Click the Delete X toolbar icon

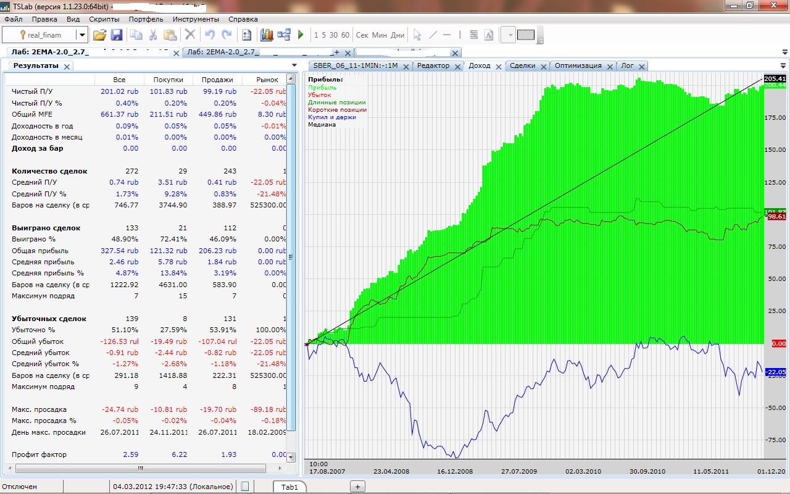(x=190, y=35)
